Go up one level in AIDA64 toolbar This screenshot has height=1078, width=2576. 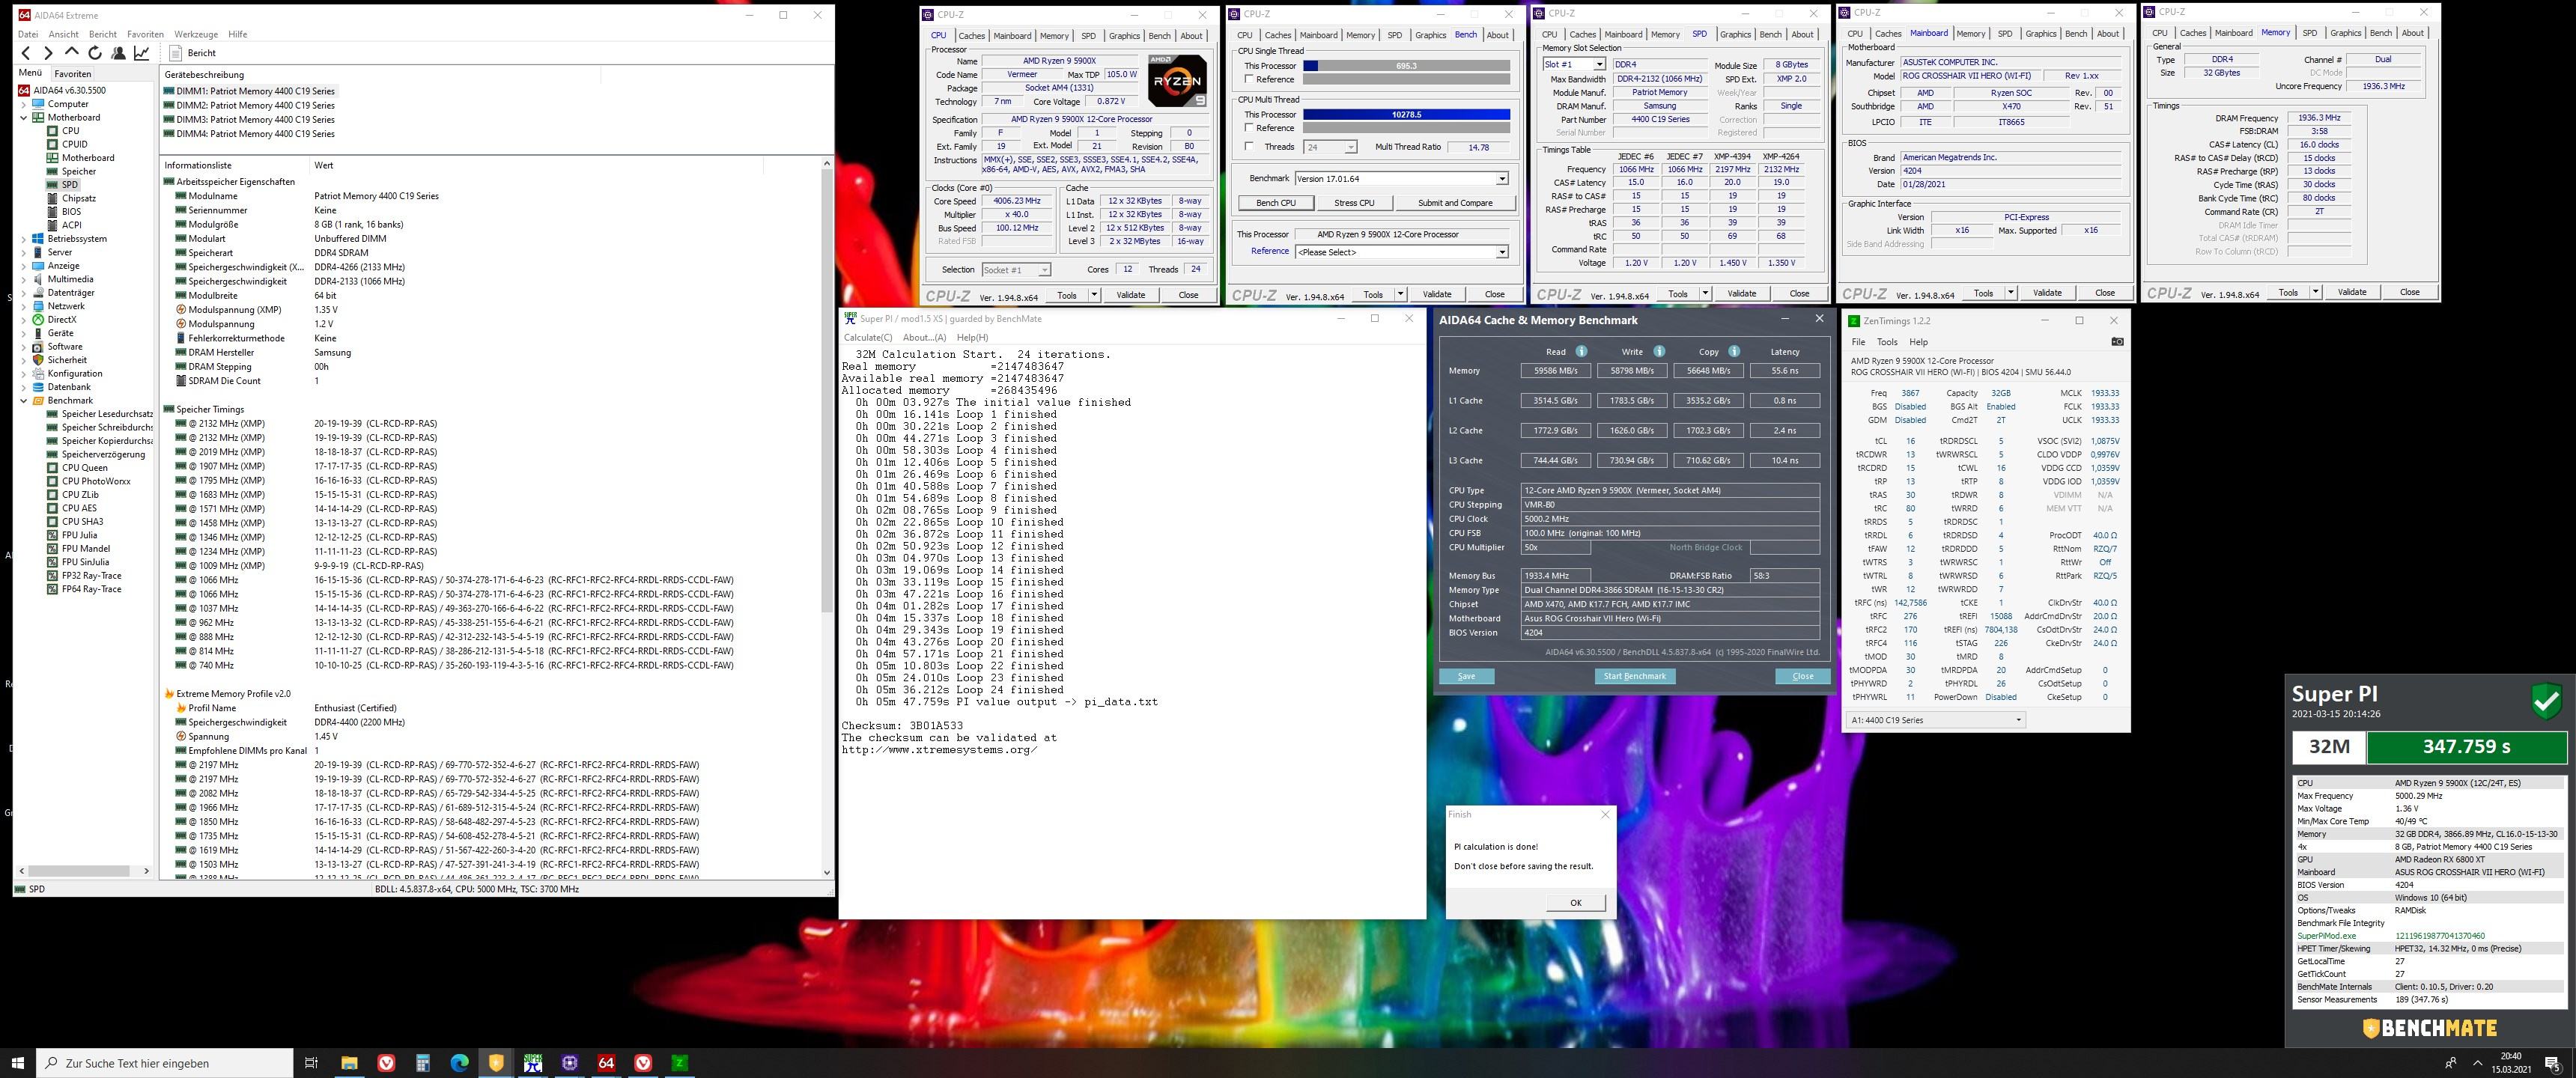click(71, 52)
